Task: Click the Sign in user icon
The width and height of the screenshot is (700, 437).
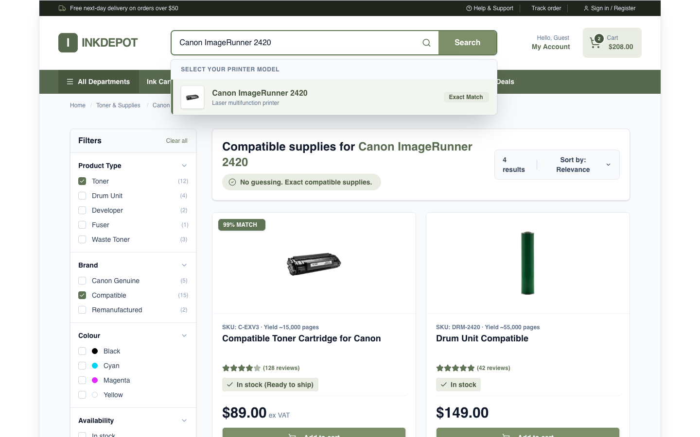Action: tap(586, 8)
